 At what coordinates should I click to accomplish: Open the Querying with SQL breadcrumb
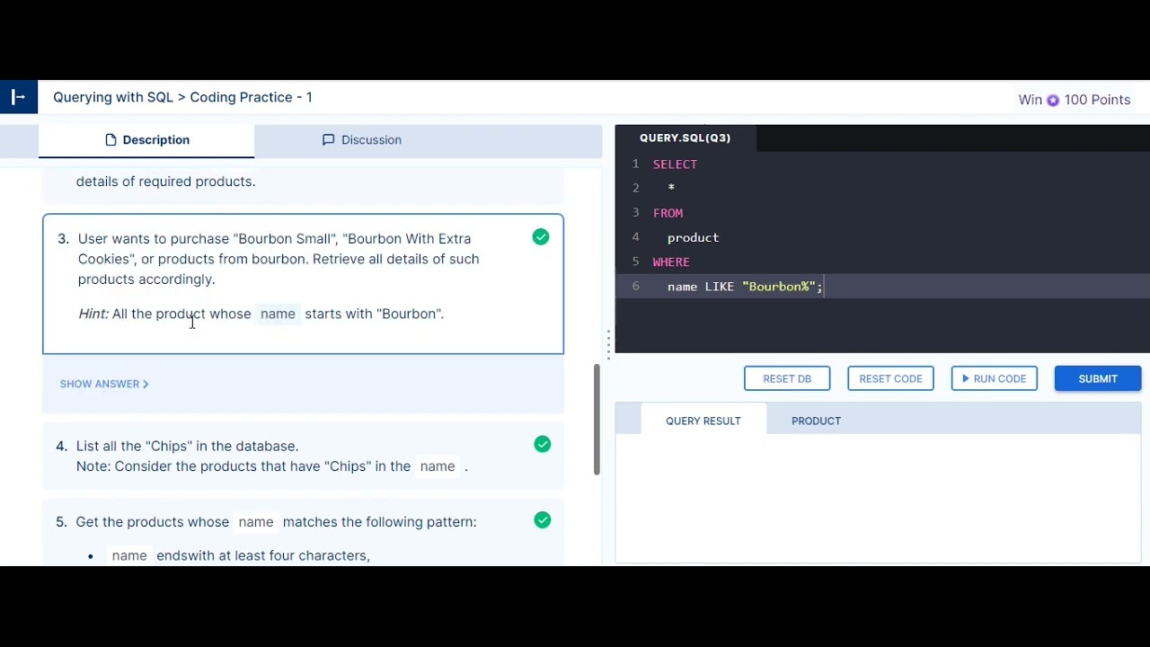[x=113, y=97]
